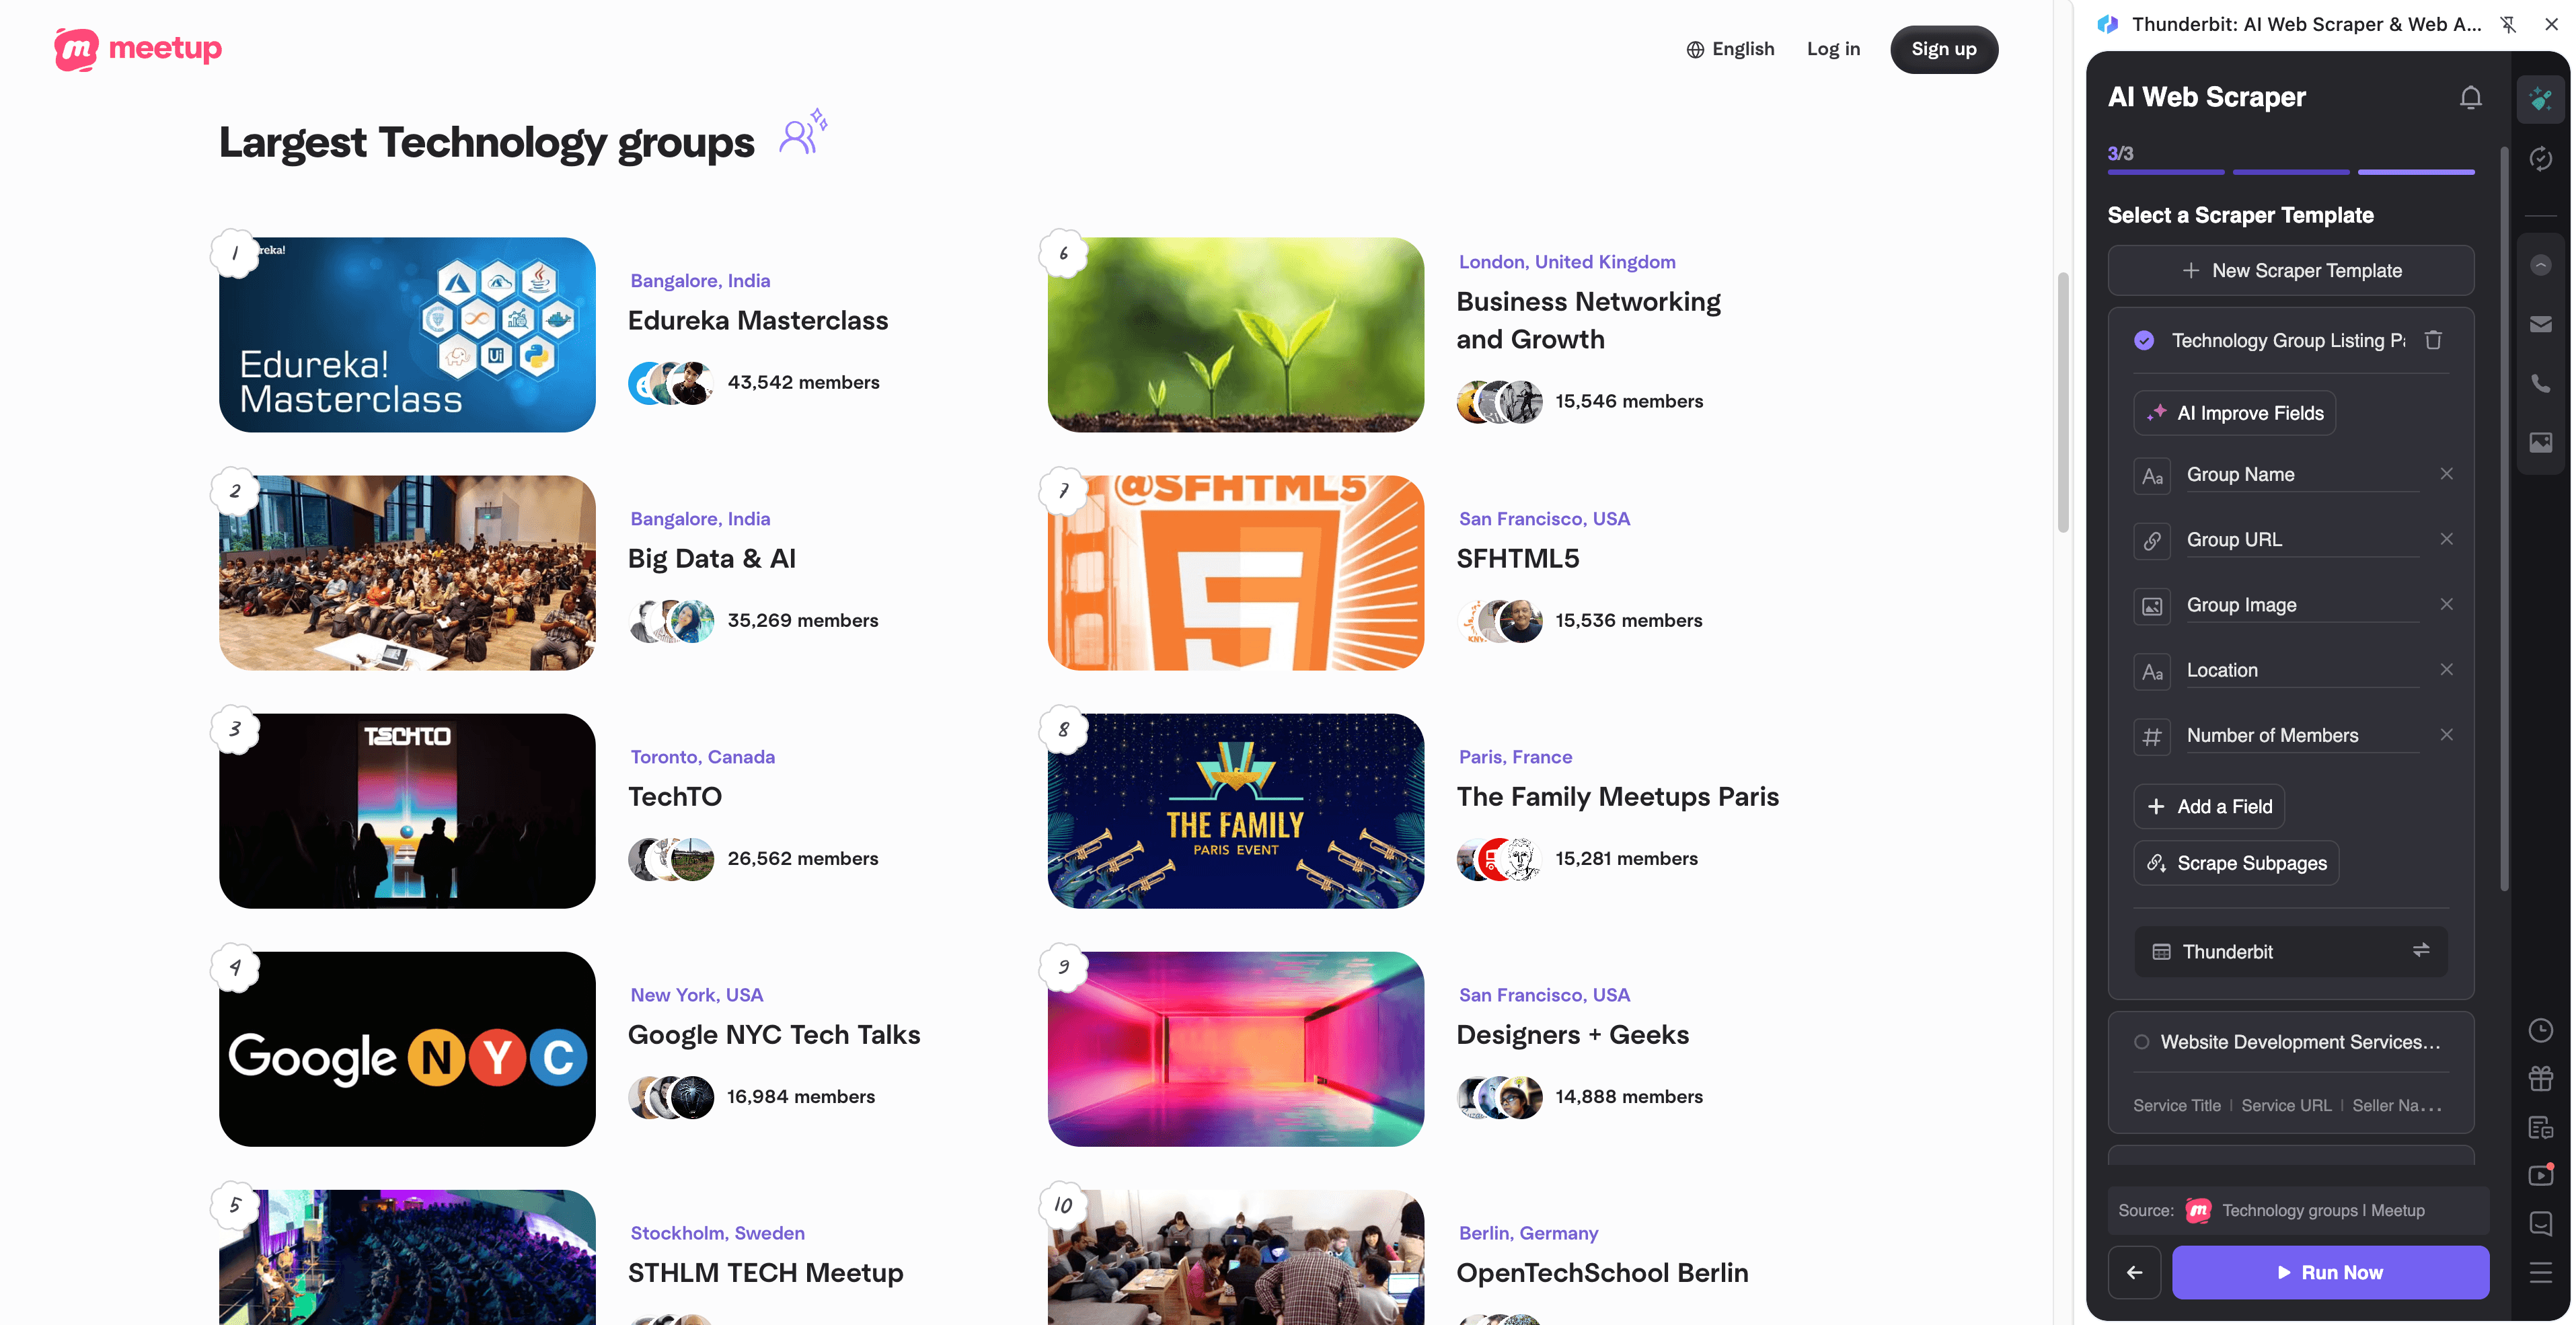Toggle the pin icon in the extension header
The image size is (2576, 1325).
[x=2509, y=24]
